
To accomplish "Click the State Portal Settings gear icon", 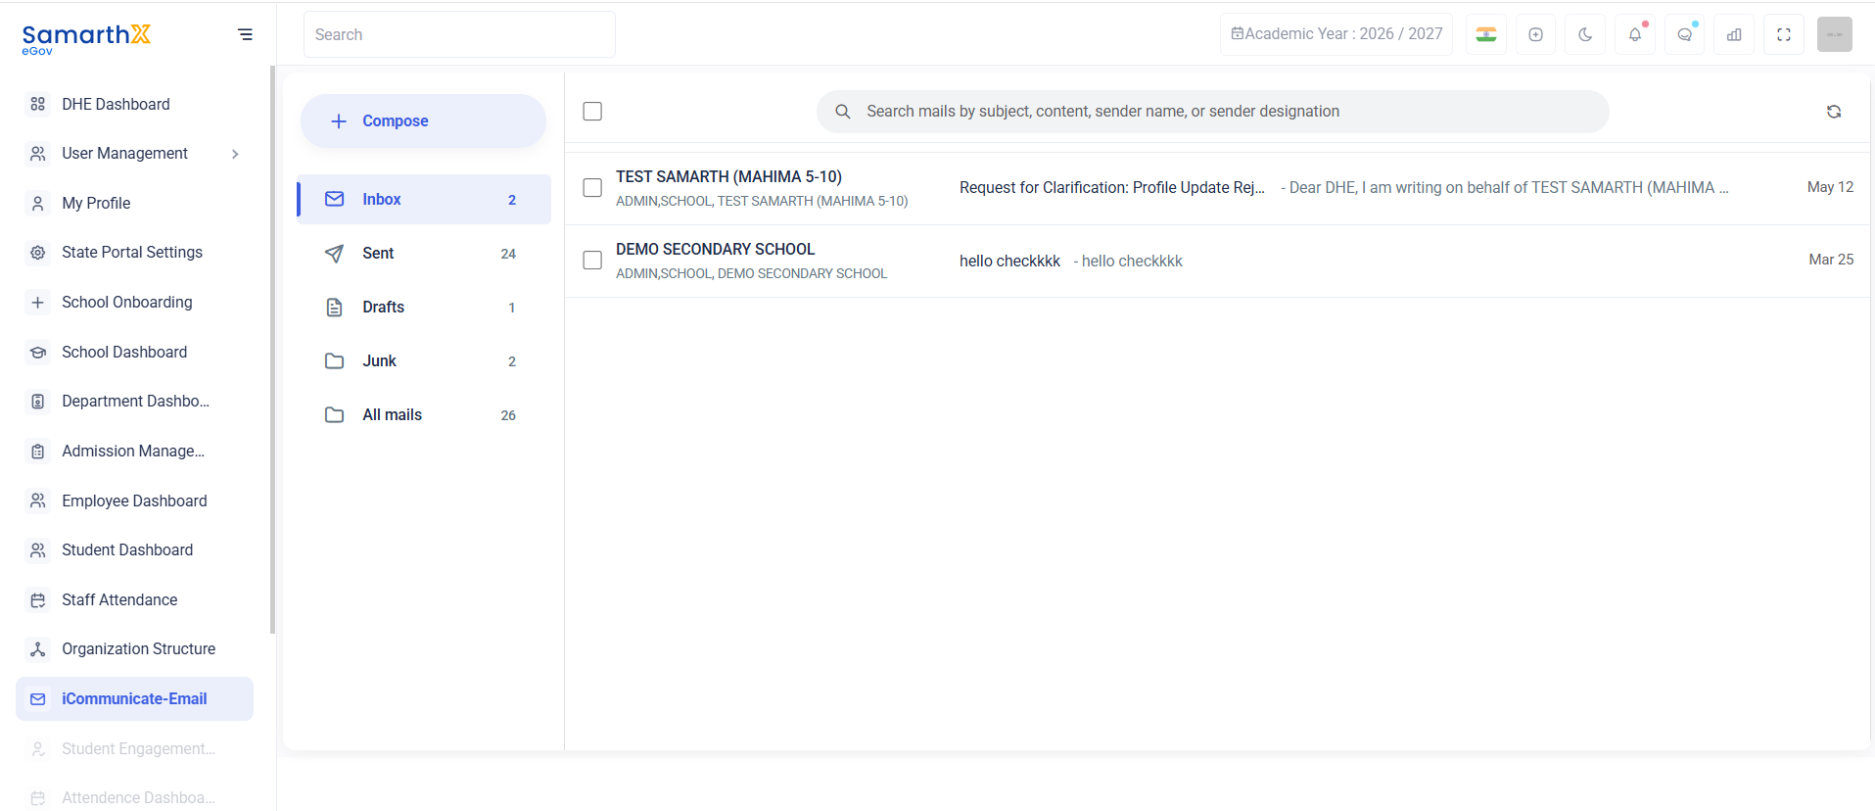I will 38,253.
